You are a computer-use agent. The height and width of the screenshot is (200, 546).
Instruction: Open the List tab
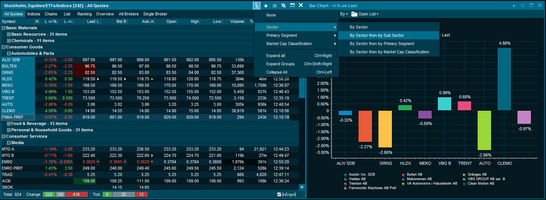67,14
